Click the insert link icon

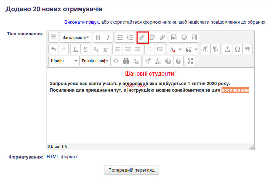[x=142, y=37]
